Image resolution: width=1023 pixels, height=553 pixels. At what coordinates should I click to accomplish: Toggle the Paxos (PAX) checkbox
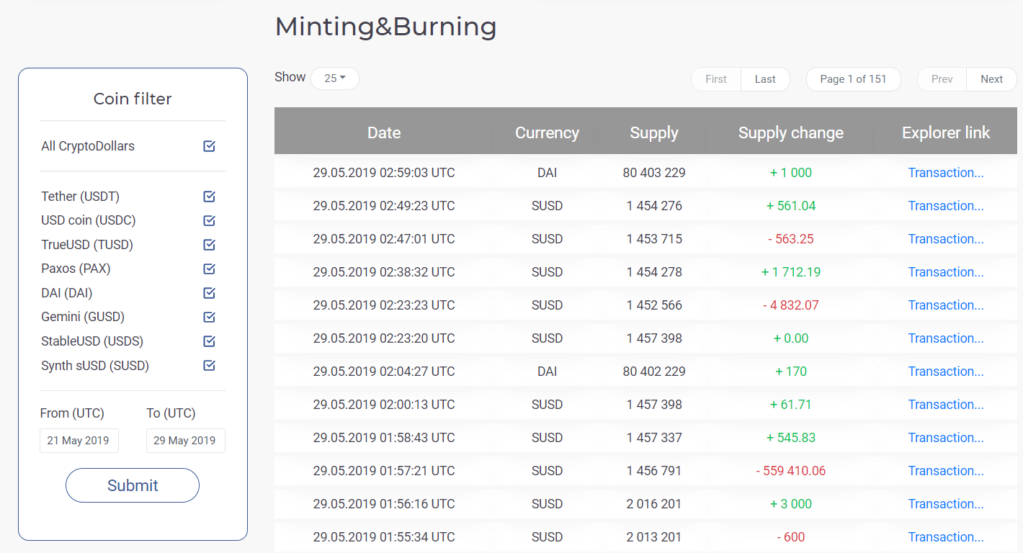tap(209, 269)
